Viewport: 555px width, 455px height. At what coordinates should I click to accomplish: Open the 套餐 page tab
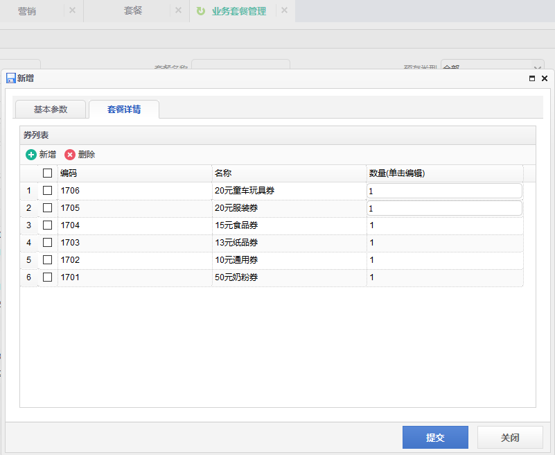pyautogui.click(x=133, y=11)
